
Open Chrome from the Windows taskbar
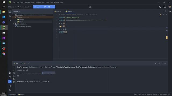(x=4, y=54)
